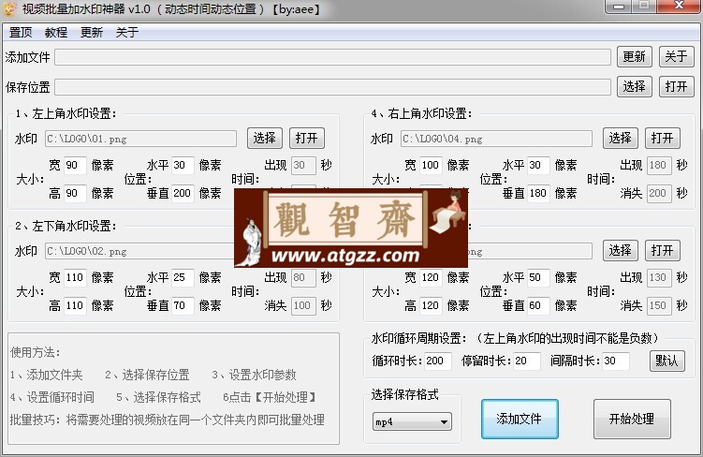Edit 右上角 水平 field (30)
703x457 pixels.
click(538, 165)
